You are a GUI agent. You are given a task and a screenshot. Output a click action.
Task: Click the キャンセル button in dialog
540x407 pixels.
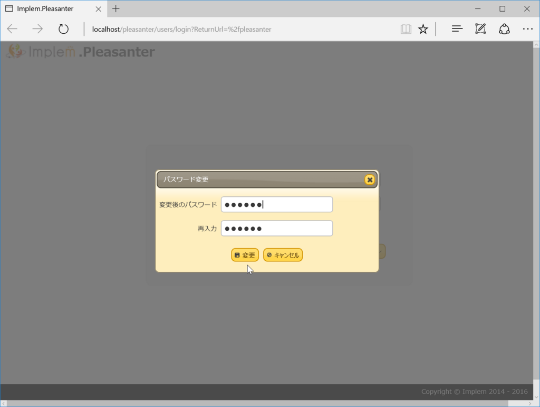(x=283, y=255)
